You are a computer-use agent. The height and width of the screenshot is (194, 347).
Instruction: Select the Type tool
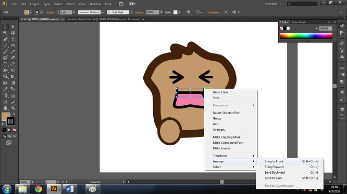pos(13,39)
